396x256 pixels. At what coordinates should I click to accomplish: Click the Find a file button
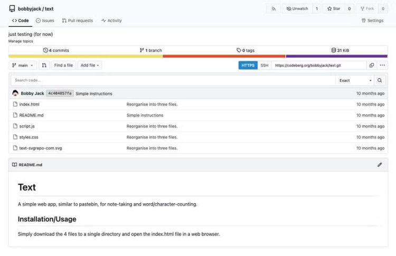63,65
